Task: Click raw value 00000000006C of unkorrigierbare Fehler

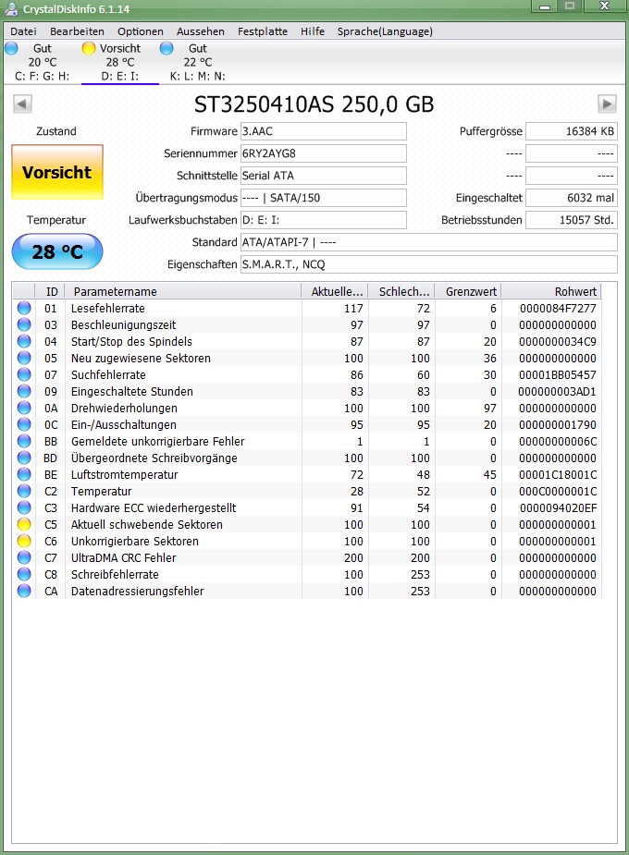Action: coord(558,442)
